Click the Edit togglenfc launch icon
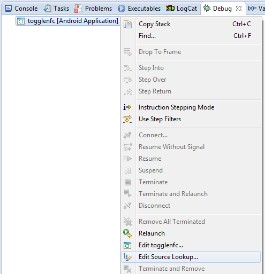This screenshot has height=274, width=265. point(127,245)
